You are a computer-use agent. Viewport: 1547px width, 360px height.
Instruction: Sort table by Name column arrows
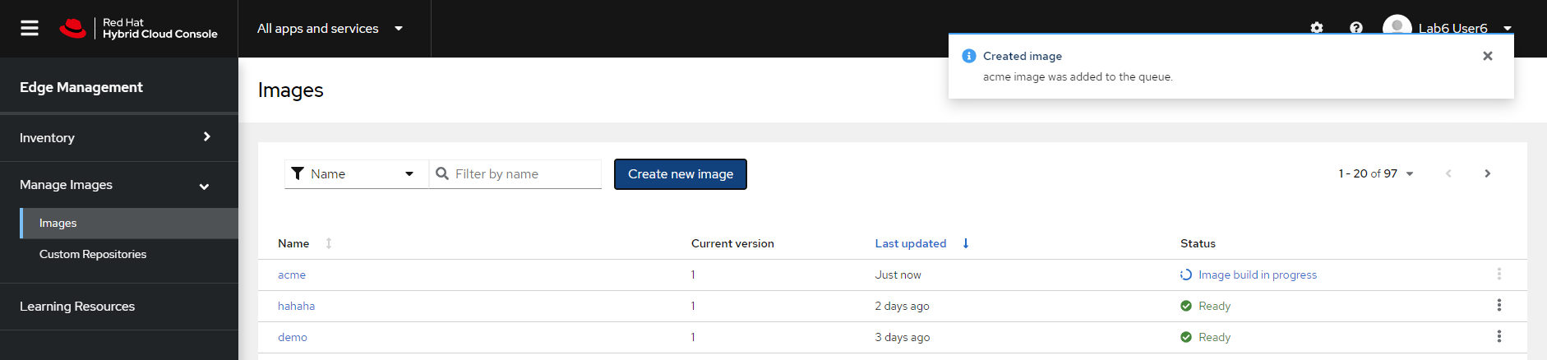pyautogui.click(x=329, y=243)
